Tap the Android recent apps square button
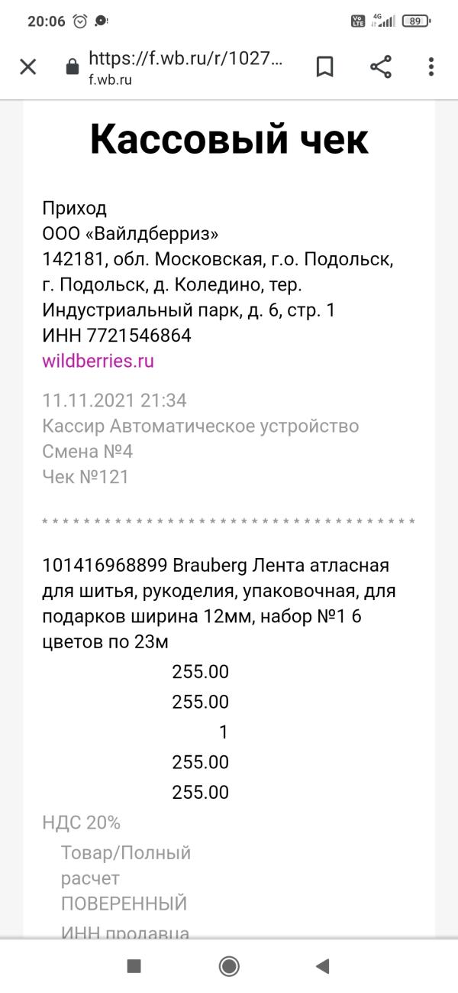 point(134,966)
